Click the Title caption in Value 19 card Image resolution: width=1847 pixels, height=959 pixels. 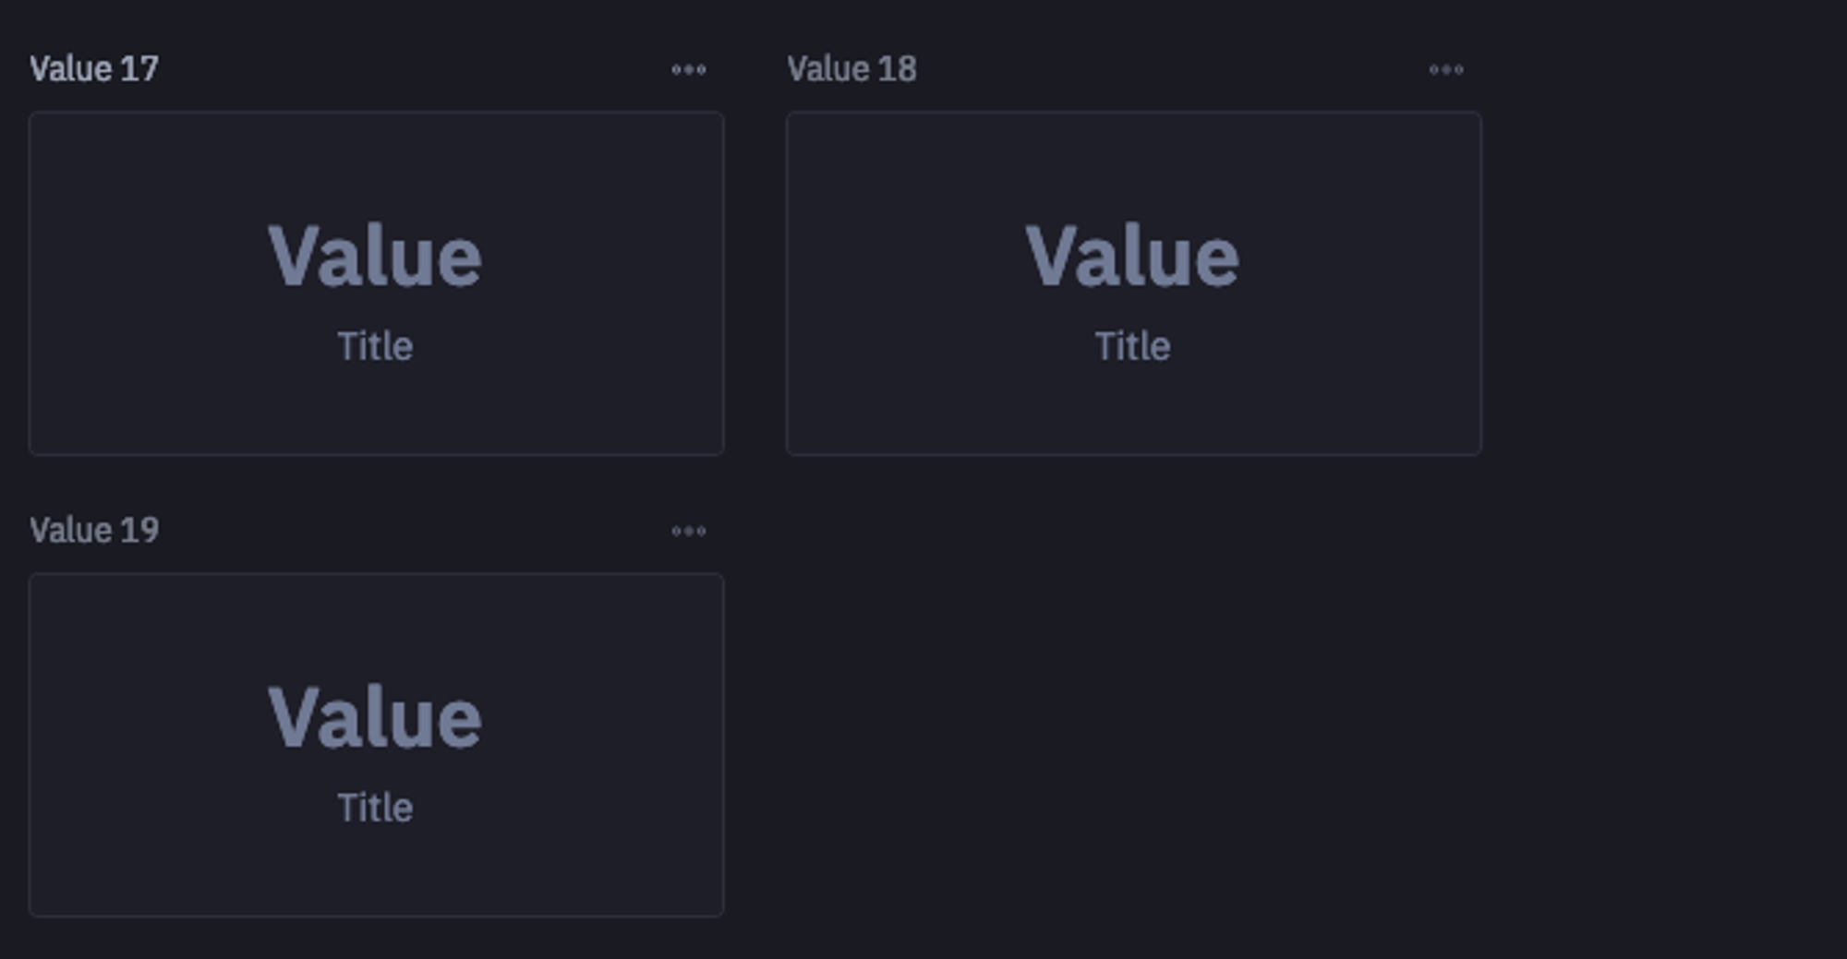coord(375,808)
